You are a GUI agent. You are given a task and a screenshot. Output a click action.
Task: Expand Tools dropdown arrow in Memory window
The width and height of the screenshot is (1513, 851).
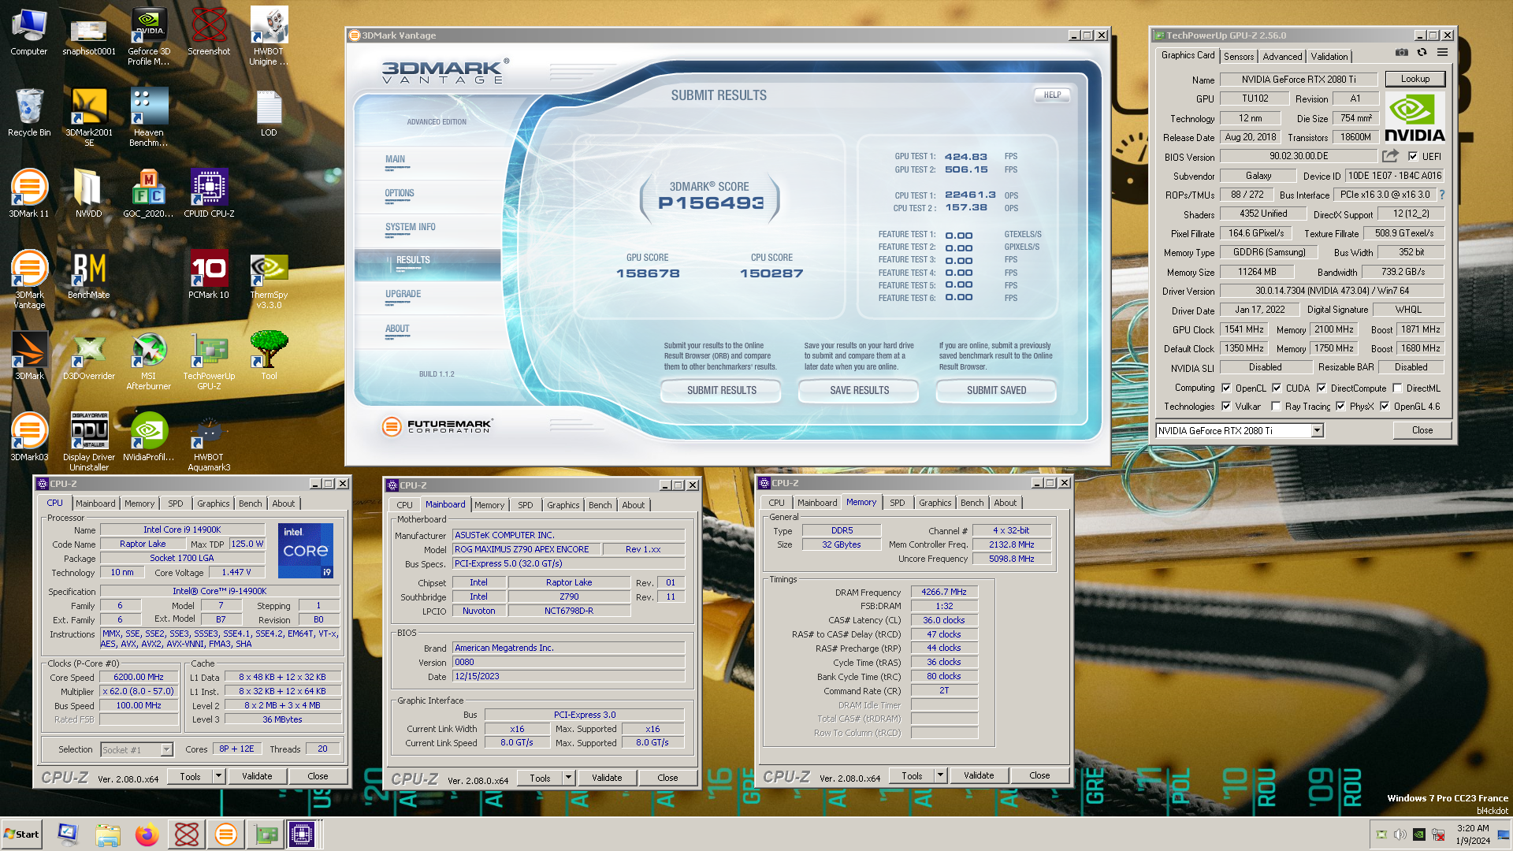point(940,775)
